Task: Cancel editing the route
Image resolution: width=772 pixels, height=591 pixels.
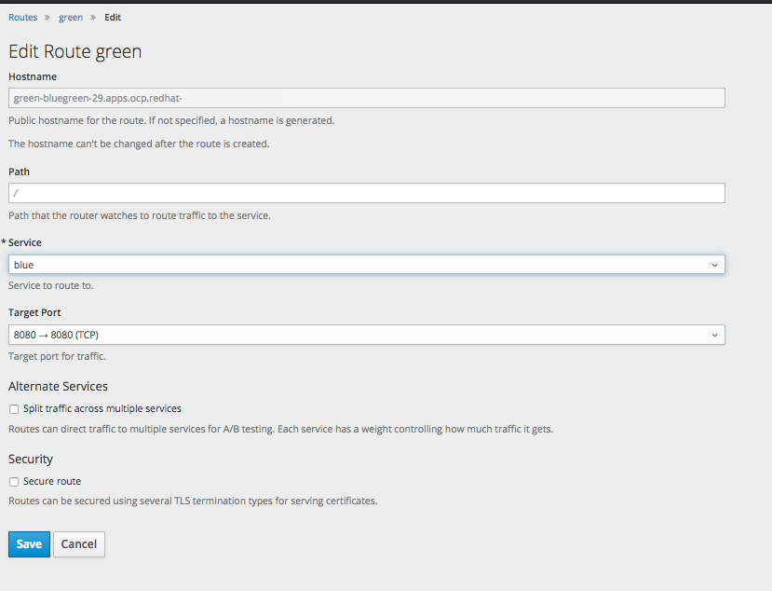Action: point(79,544)
